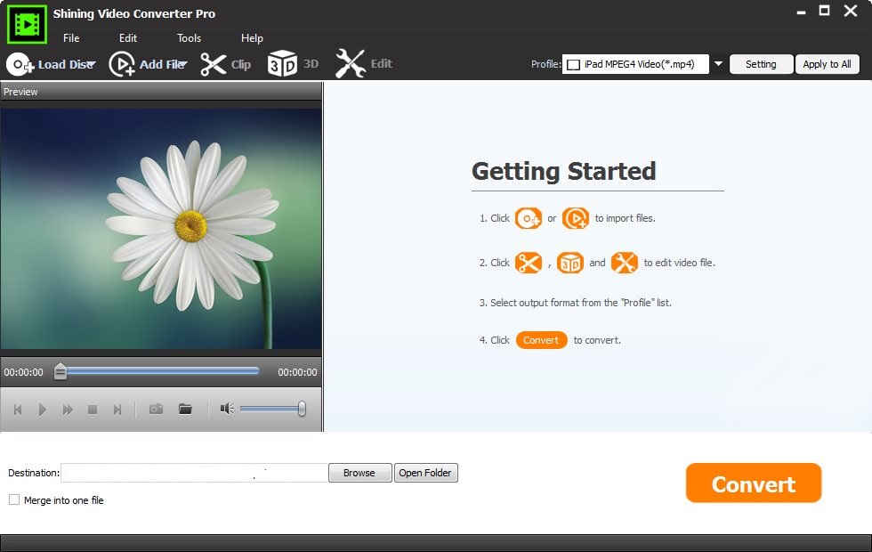Click orange load disc icon in Getting Started
Screen dimensions: 872x552
pyautogui.click(x=529, y=218)
